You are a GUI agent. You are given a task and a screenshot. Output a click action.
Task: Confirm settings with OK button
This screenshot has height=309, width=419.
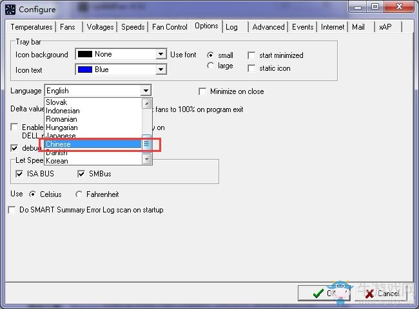[x=324, y=294]
